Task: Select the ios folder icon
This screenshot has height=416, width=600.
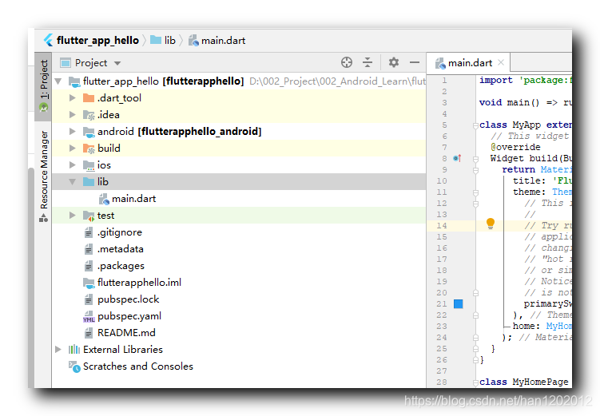Action: [89, 165]
